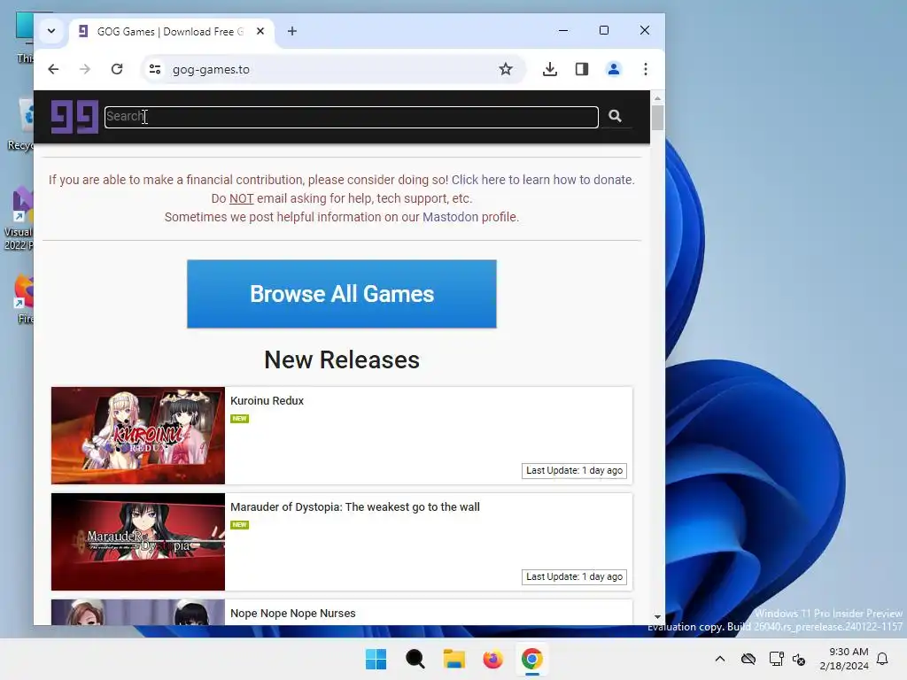Click the muted volume tray icon
Screen dimensions: 907x680
point(799,659)
